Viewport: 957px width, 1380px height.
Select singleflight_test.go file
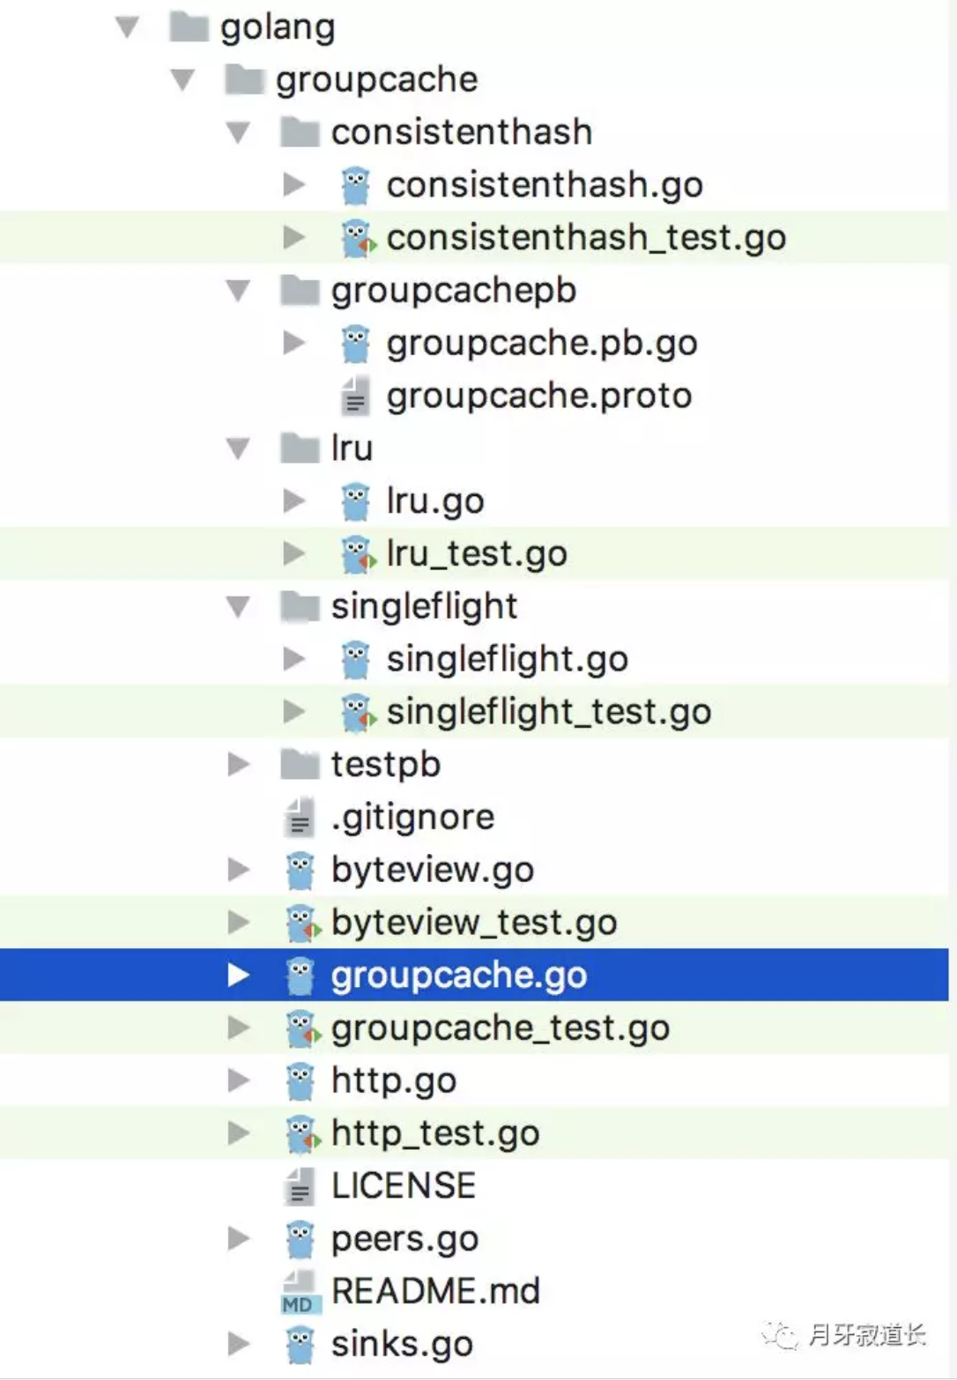(548, 712)
